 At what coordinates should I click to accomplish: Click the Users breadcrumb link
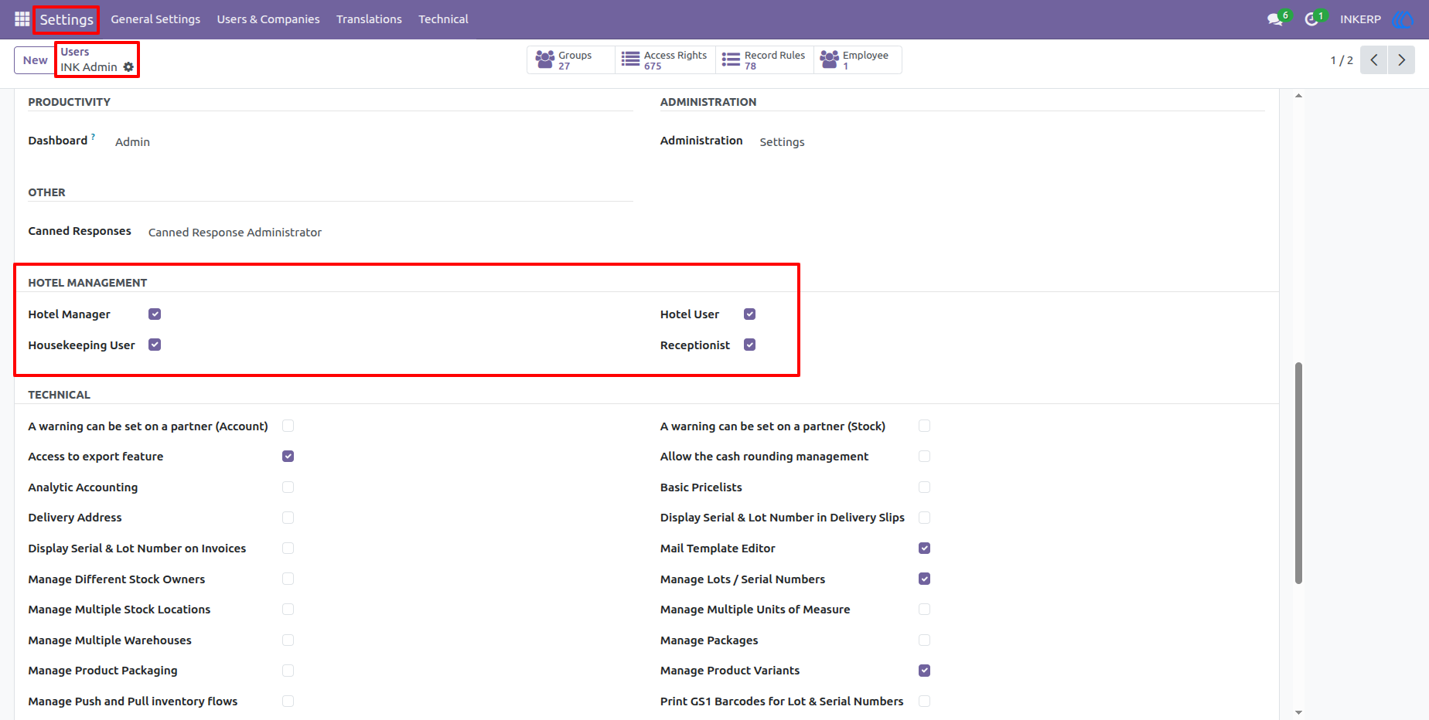point(75,52)
